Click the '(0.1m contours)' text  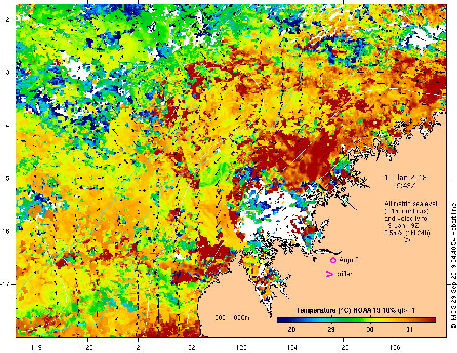point(407,211)
